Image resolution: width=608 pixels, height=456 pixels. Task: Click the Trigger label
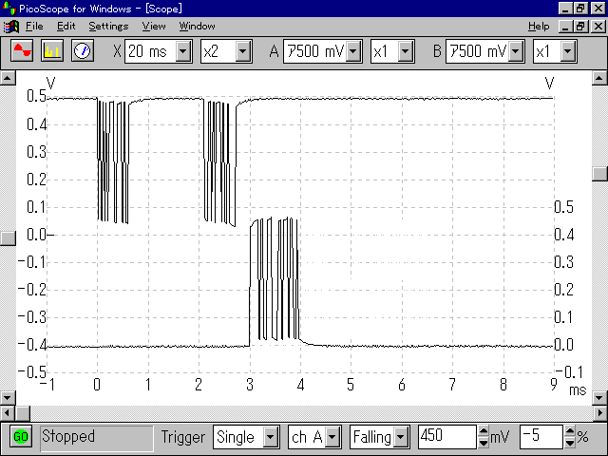182,437
